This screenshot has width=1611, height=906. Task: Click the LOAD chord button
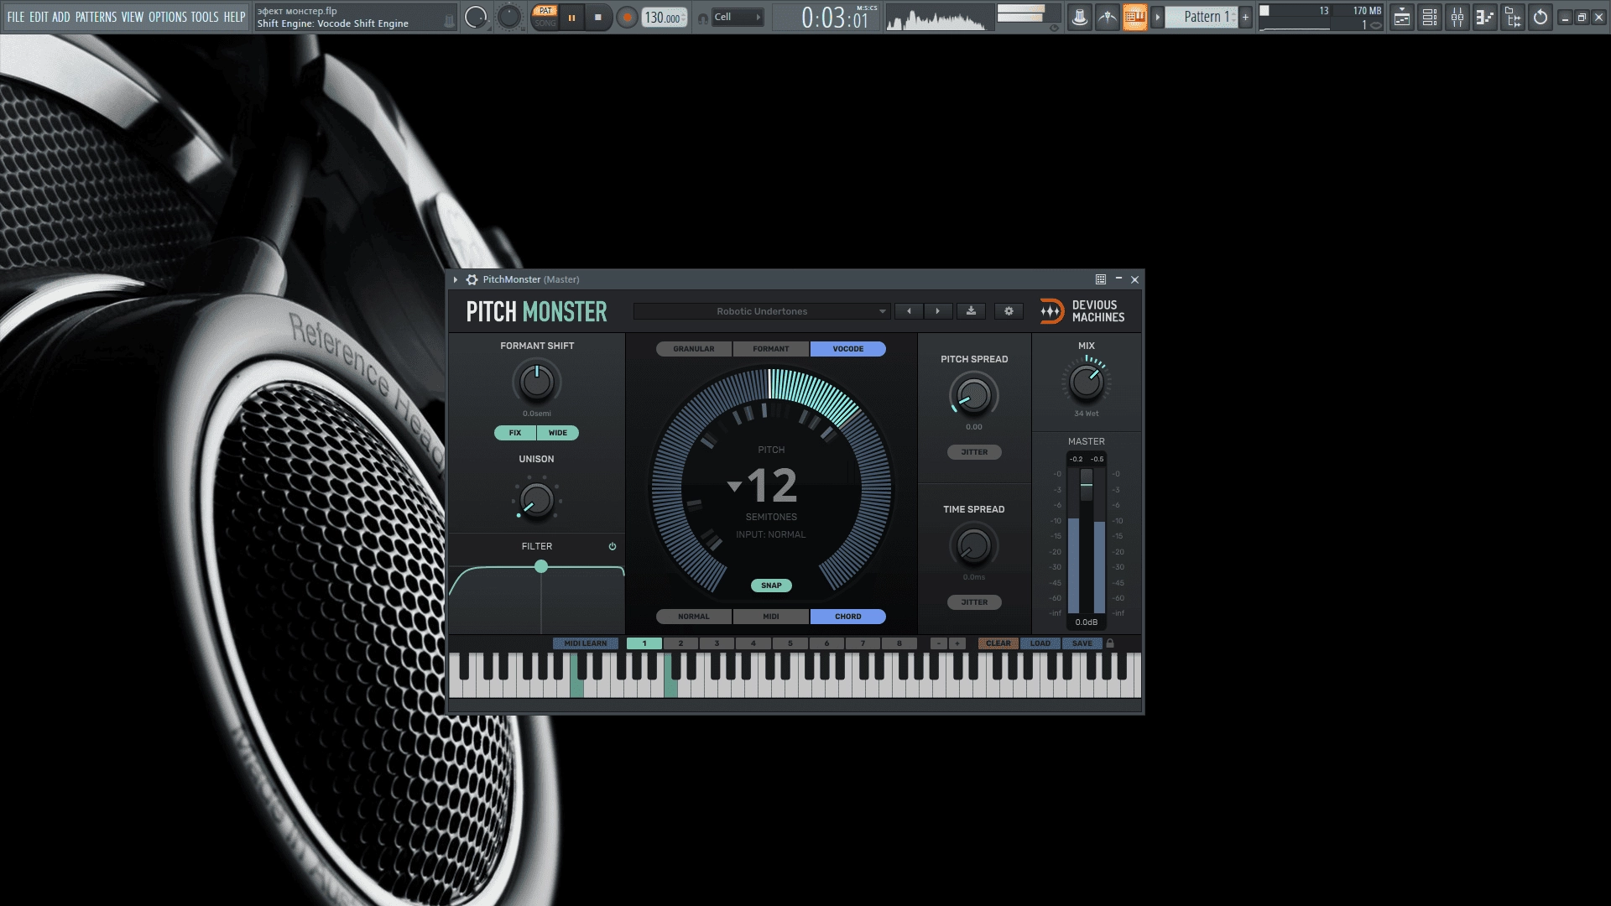[1040, 643]
